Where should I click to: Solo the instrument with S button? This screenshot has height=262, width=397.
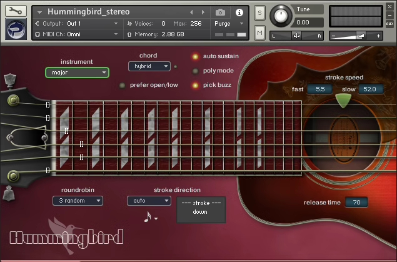(x=259, y=13)
